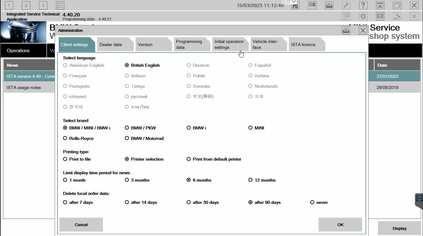Image resolution: width=423 pixels, height=236 pixels.
Task: Open session slot 3 in top bar
Action: tap(43, 5)
